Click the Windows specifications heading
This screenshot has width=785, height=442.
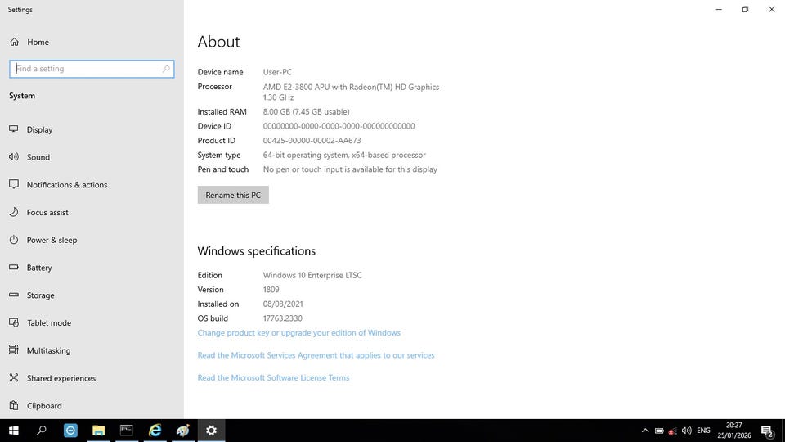(256, 250)
